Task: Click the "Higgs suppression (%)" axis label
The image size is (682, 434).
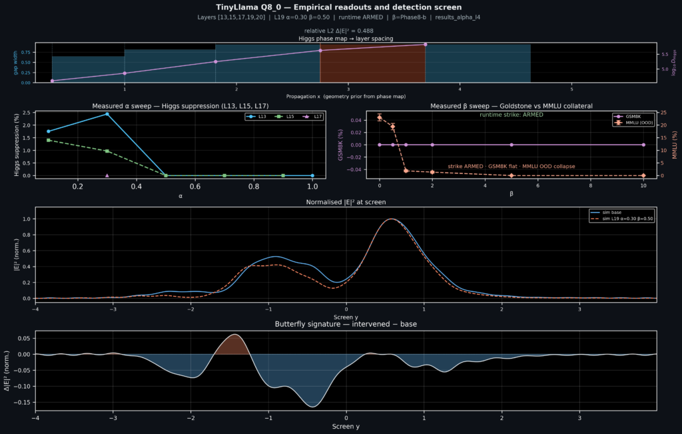Action: click(x=17, y=145)
